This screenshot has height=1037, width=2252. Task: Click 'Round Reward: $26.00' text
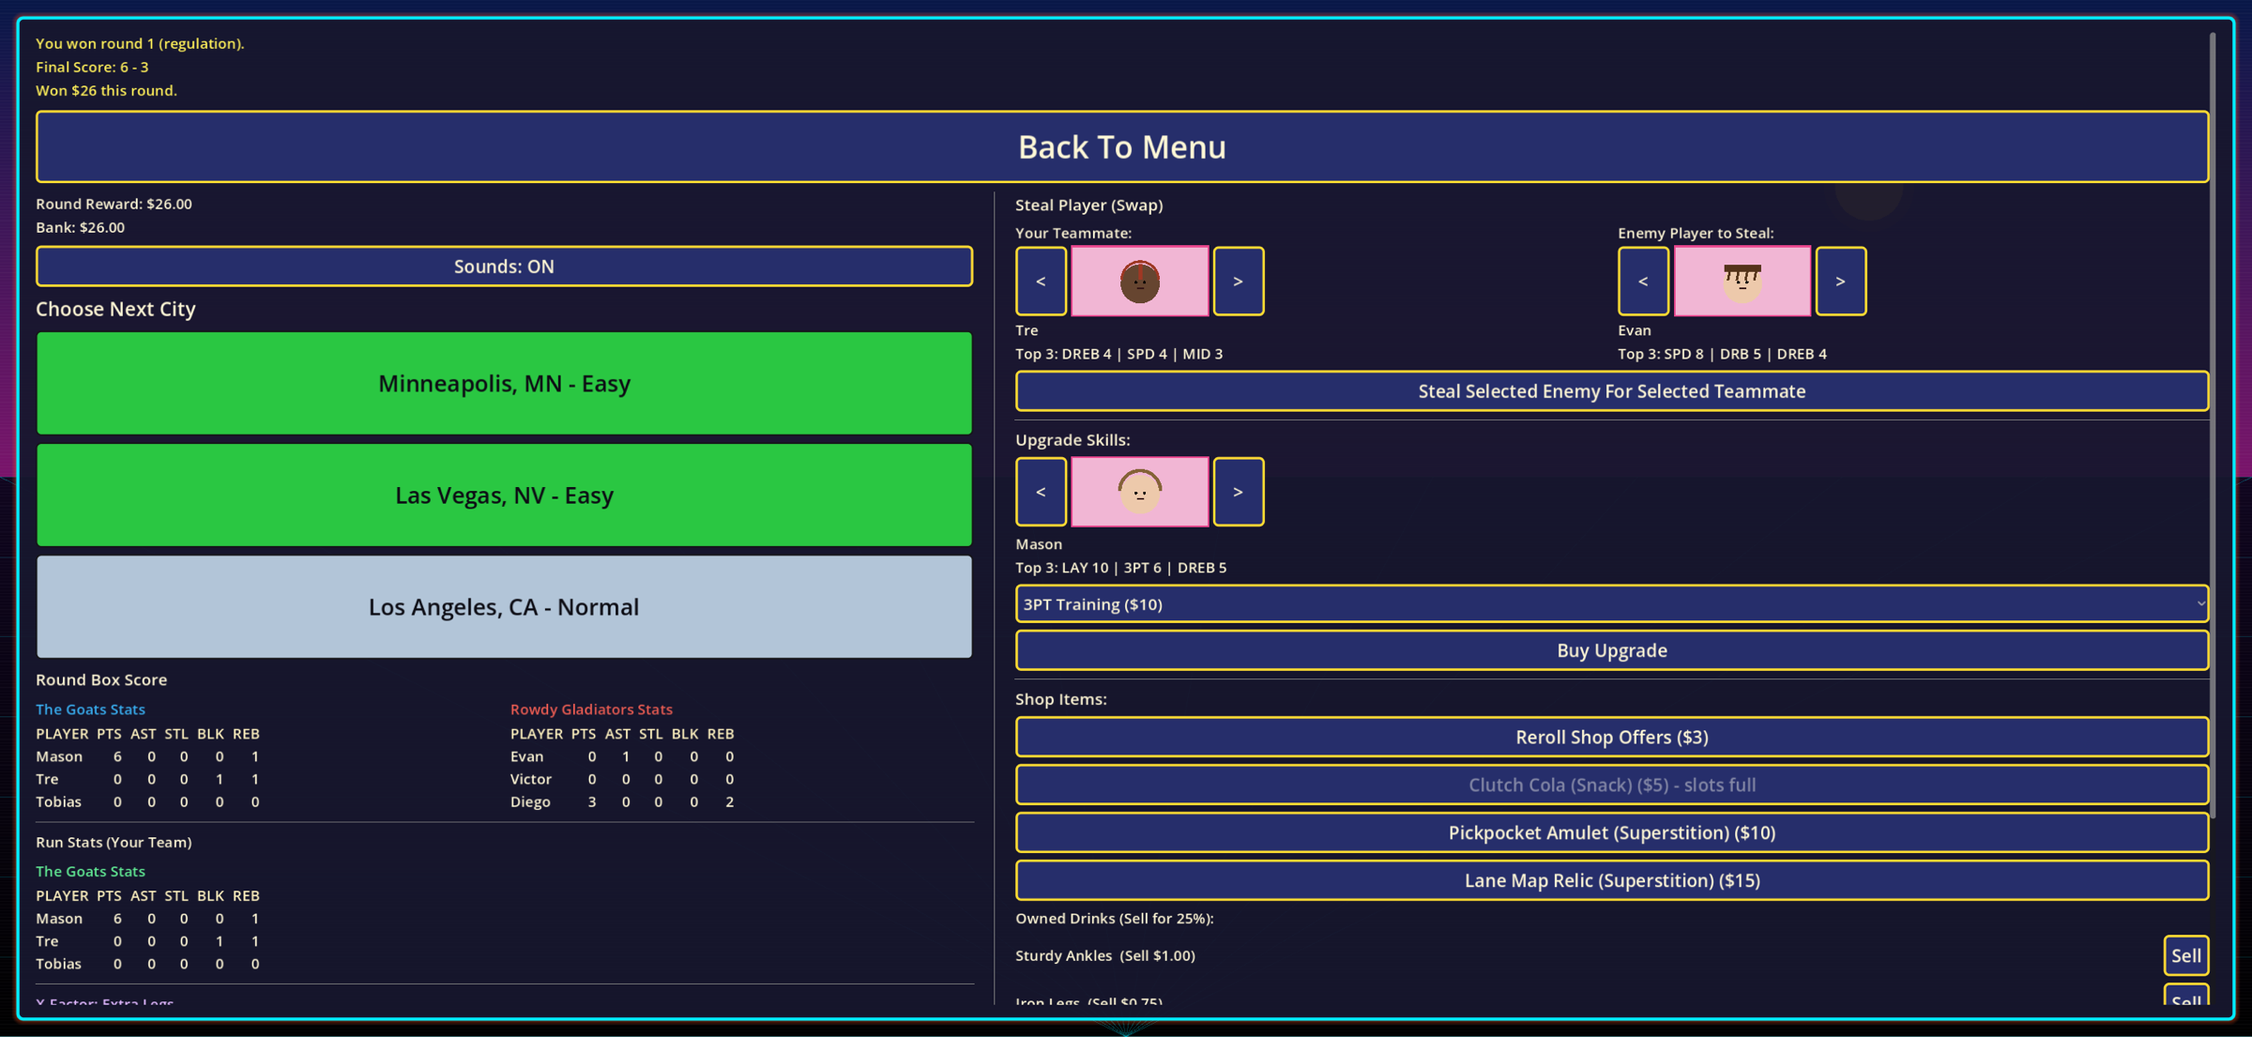(114, 204)
